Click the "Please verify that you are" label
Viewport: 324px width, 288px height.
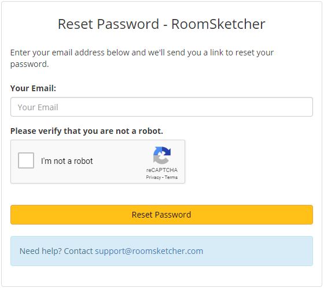(62, 131)
